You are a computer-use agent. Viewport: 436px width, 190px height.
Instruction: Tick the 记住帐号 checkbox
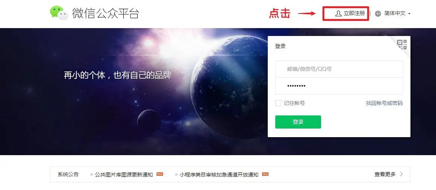278,103
